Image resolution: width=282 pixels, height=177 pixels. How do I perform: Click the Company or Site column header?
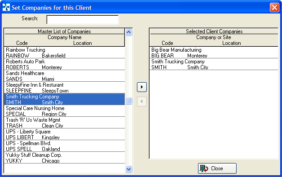214,37
